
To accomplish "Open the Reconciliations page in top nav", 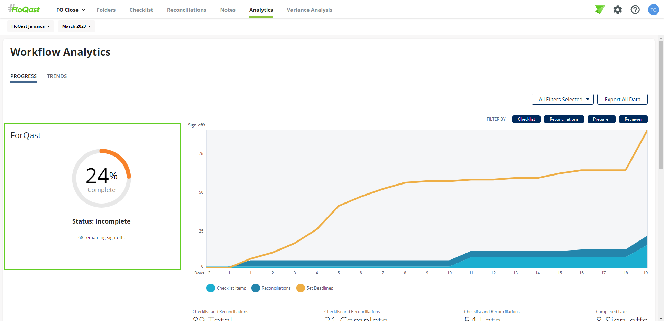I will [x=187, y=10].
